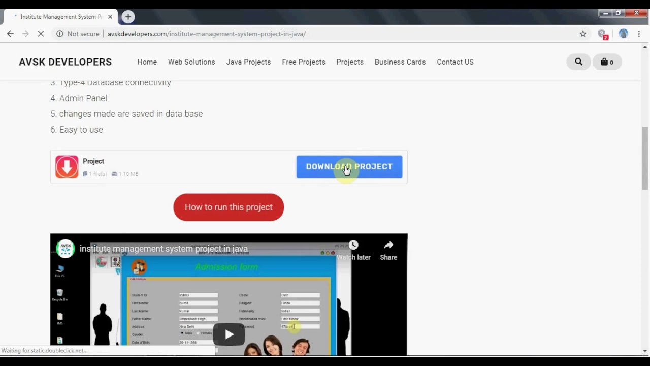Open the Contact US menu item
Viewport: 650px width, 366px height.
455,62
